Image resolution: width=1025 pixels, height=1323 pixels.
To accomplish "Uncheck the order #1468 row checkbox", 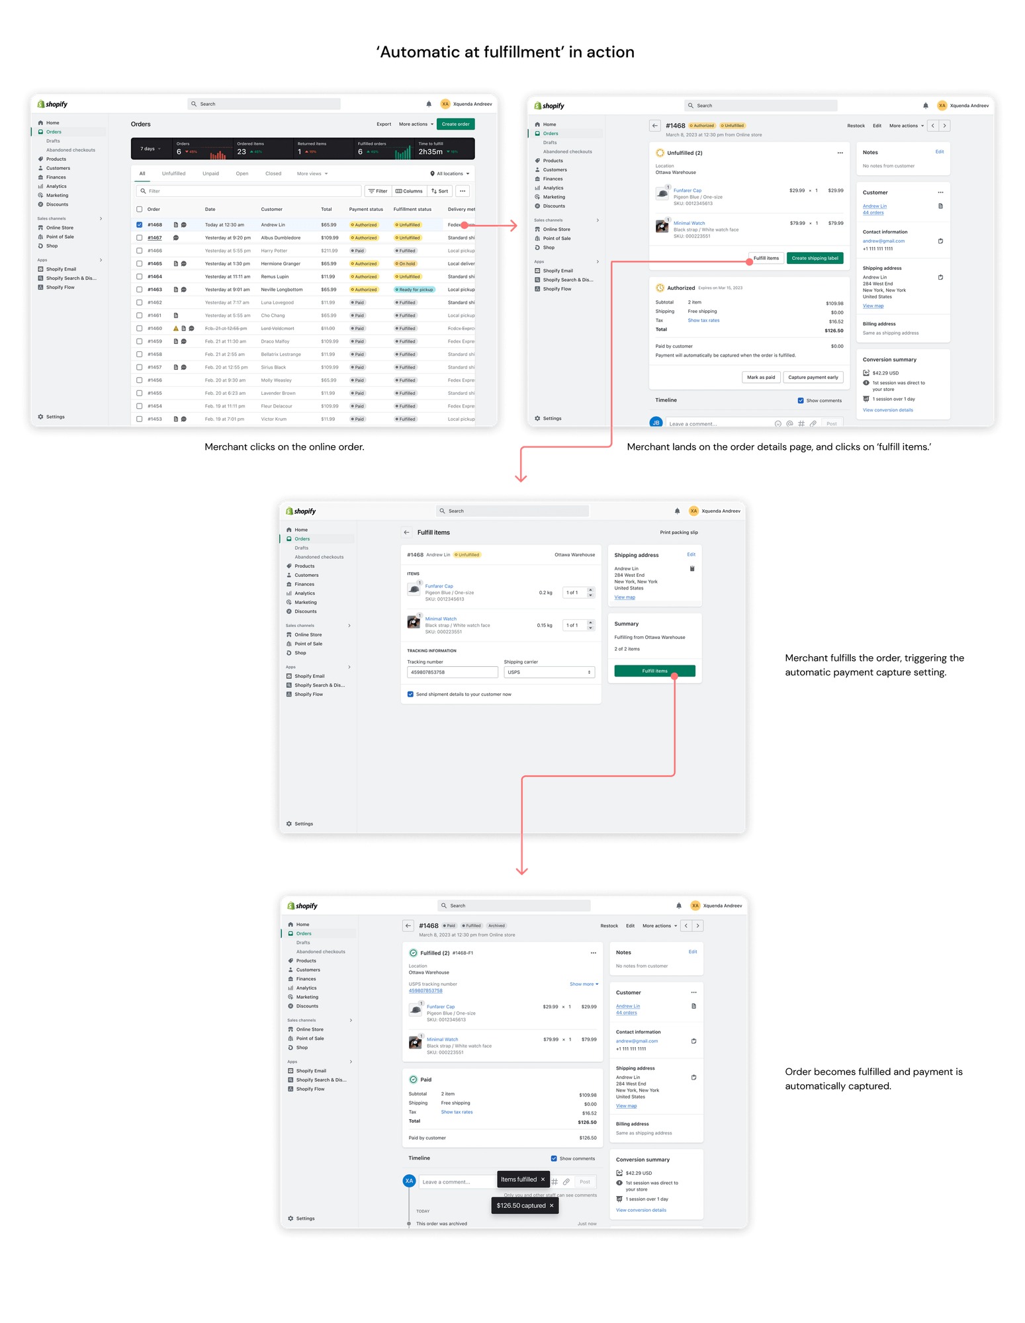I will (139, 225).
